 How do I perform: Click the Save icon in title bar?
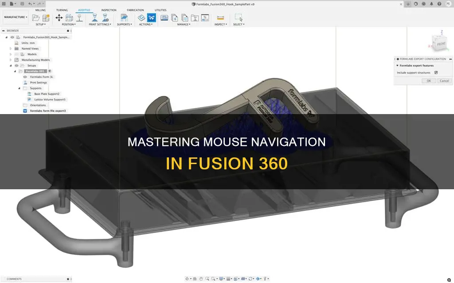22,4
